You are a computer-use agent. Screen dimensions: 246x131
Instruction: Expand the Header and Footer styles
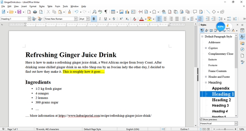pos(206,77)
